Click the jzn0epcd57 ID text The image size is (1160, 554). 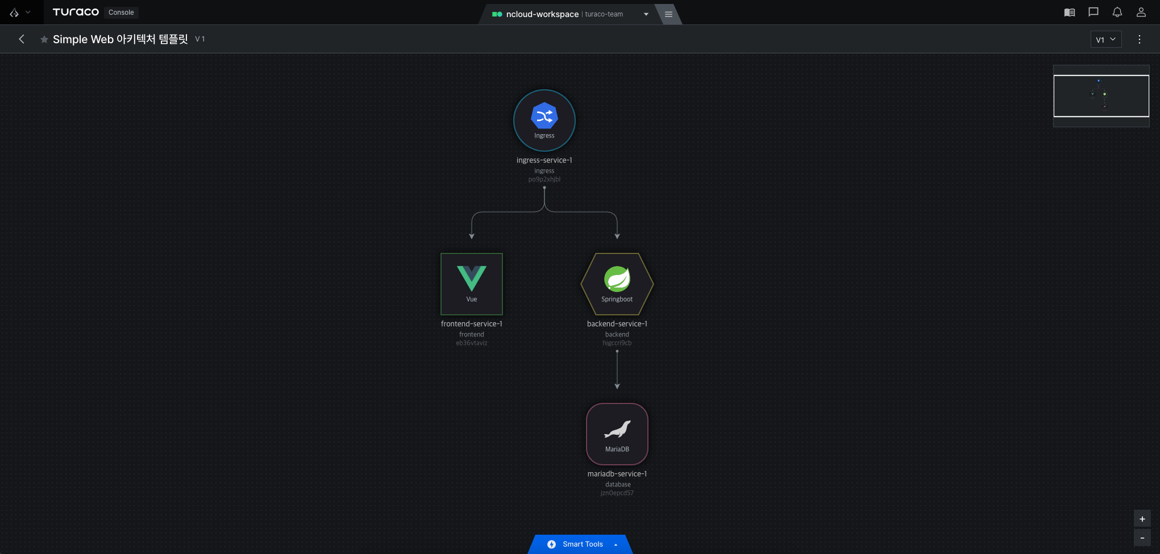[x=617, y=493]
